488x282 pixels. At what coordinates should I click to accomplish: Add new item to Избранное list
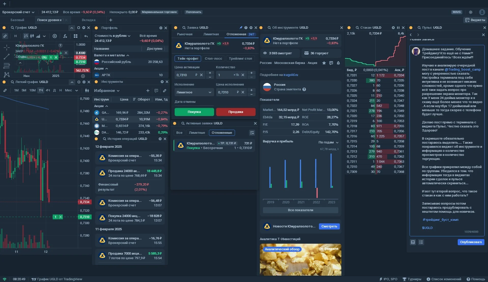tap(148, 91)
